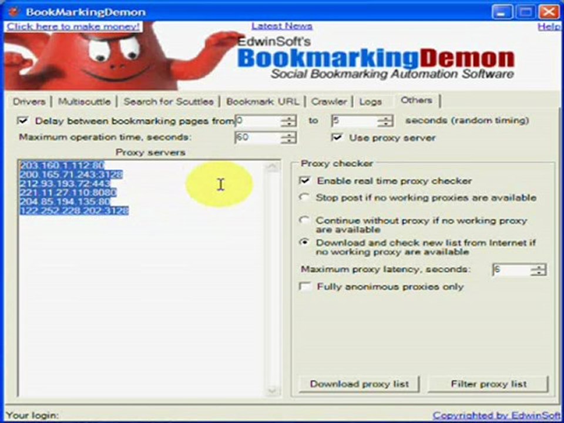Adjust Maximum proxy latency stepper
This screenshot has width=564, height=423.
(x=539, y=270)
